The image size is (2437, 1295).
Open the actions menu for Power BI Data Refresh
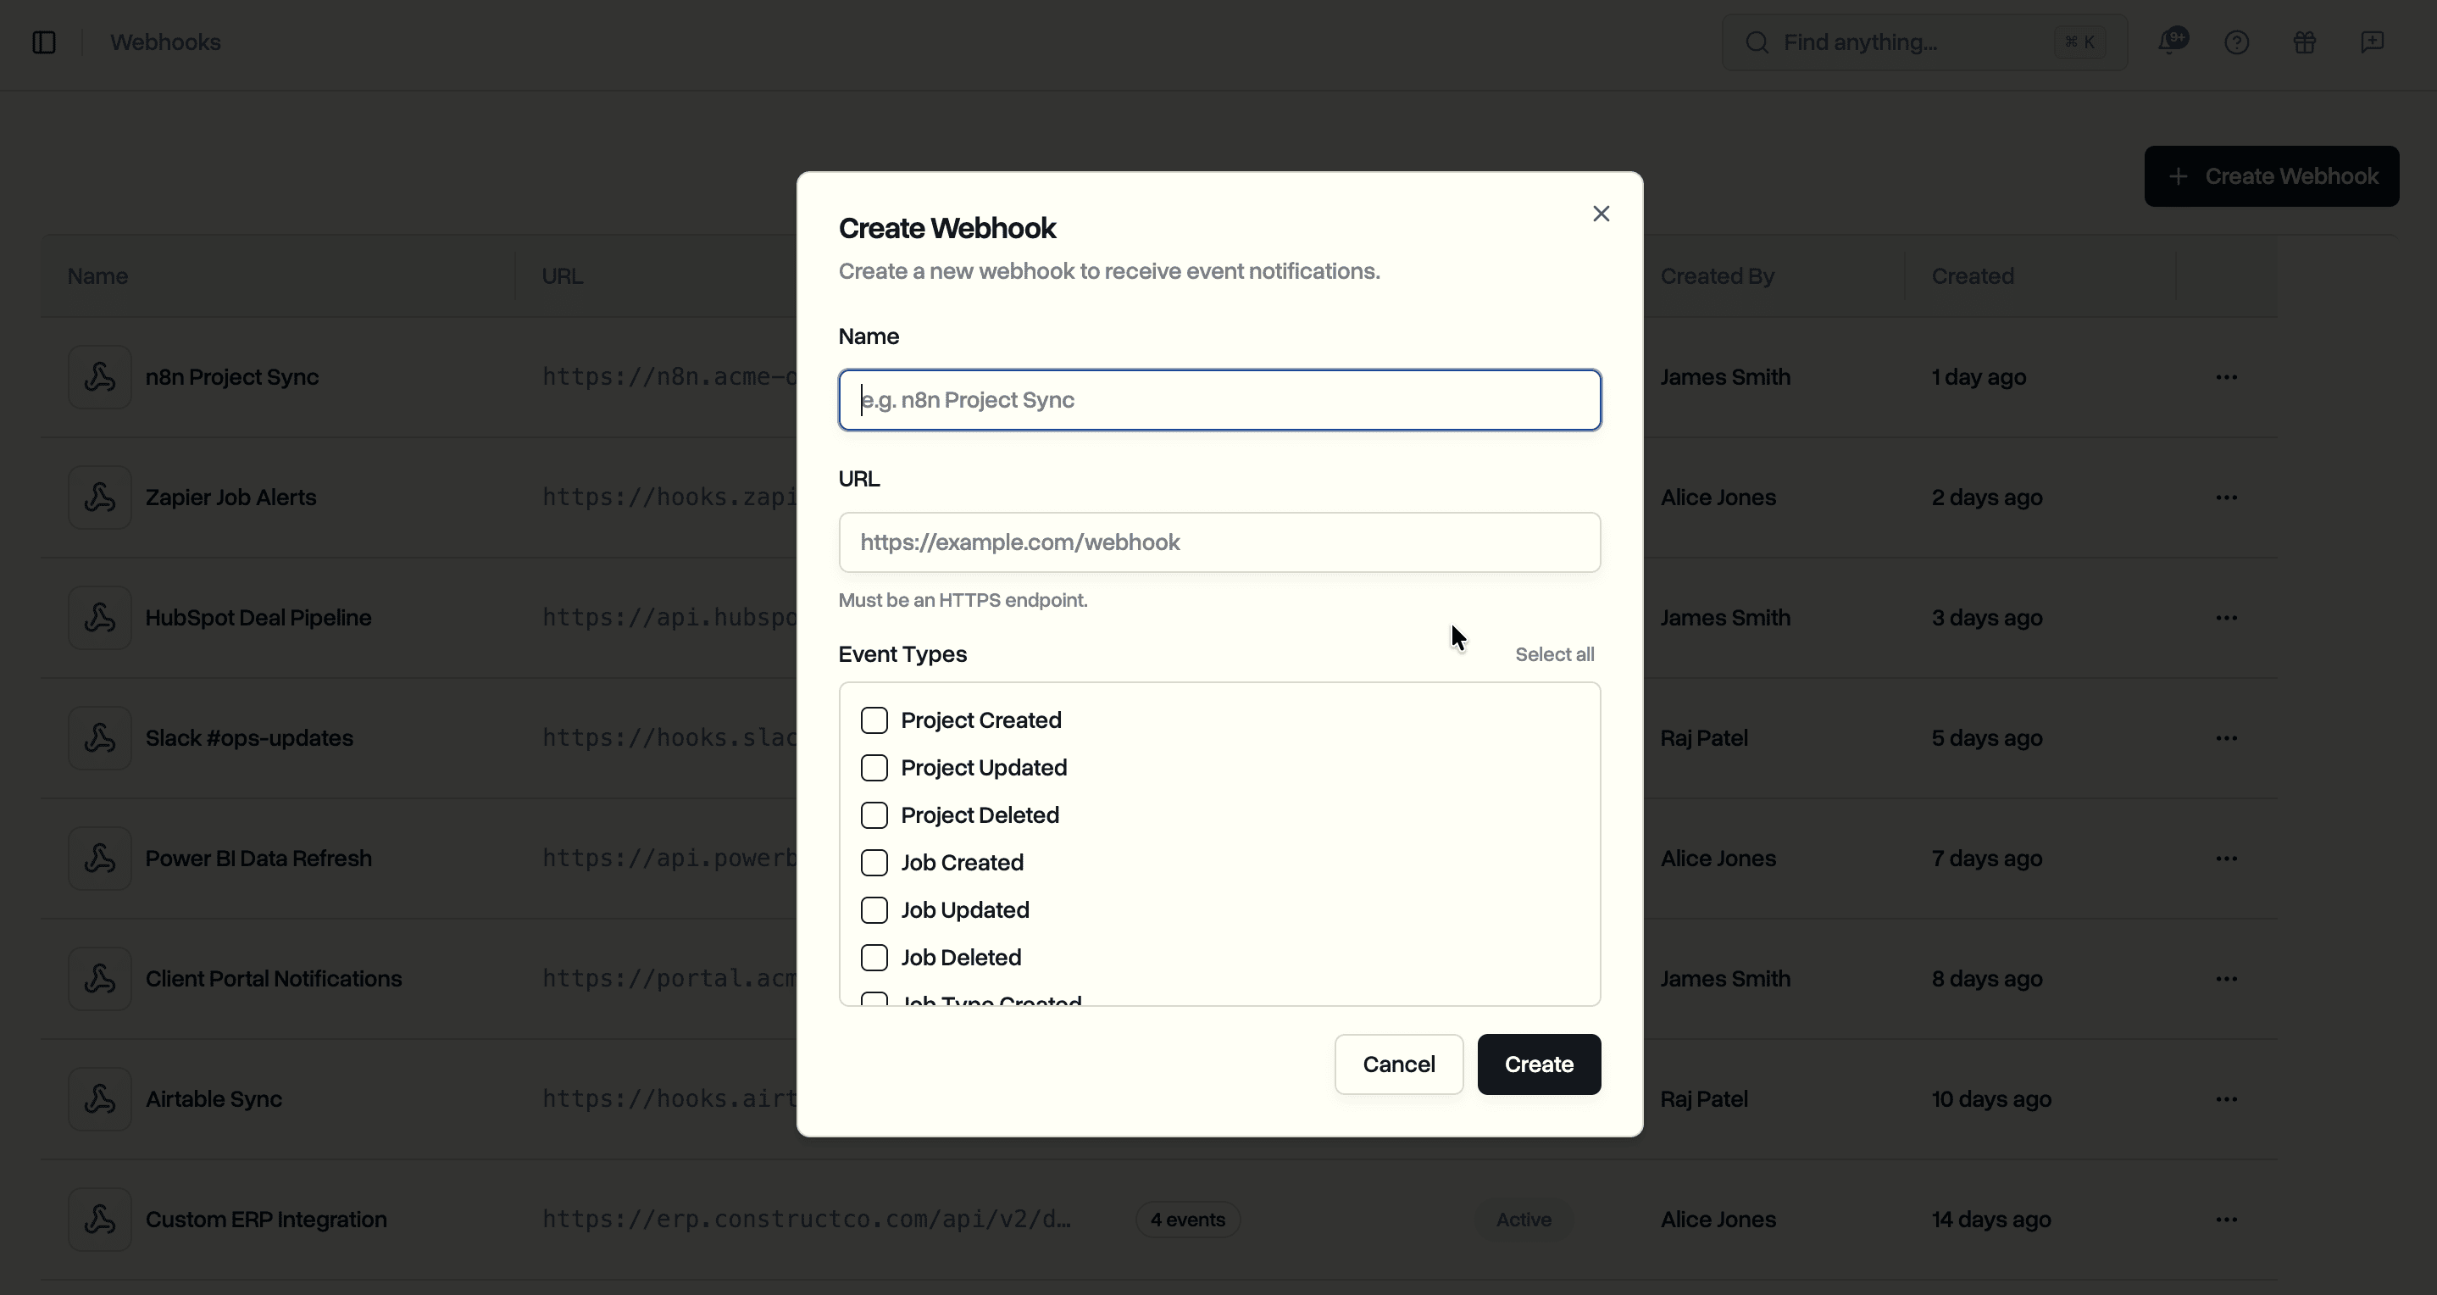click(2228, 857)
